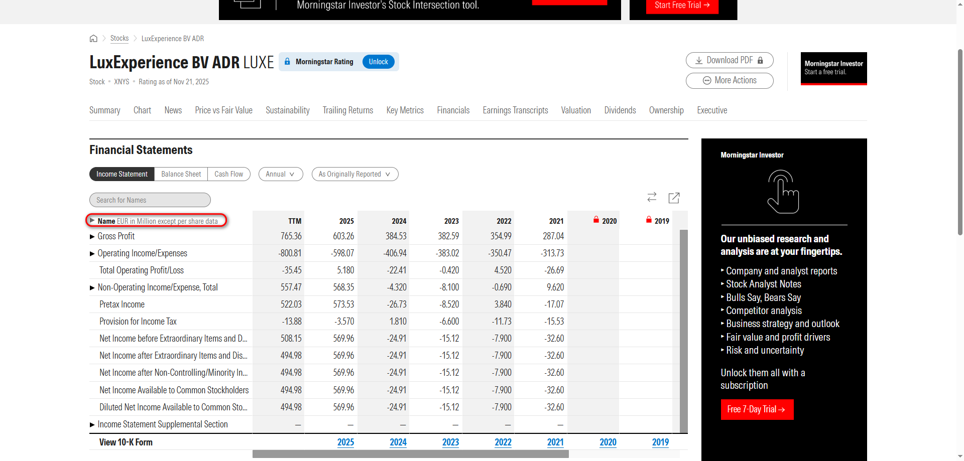
Task: Click the red lock on 2019 column
Action: coord(649,220)
